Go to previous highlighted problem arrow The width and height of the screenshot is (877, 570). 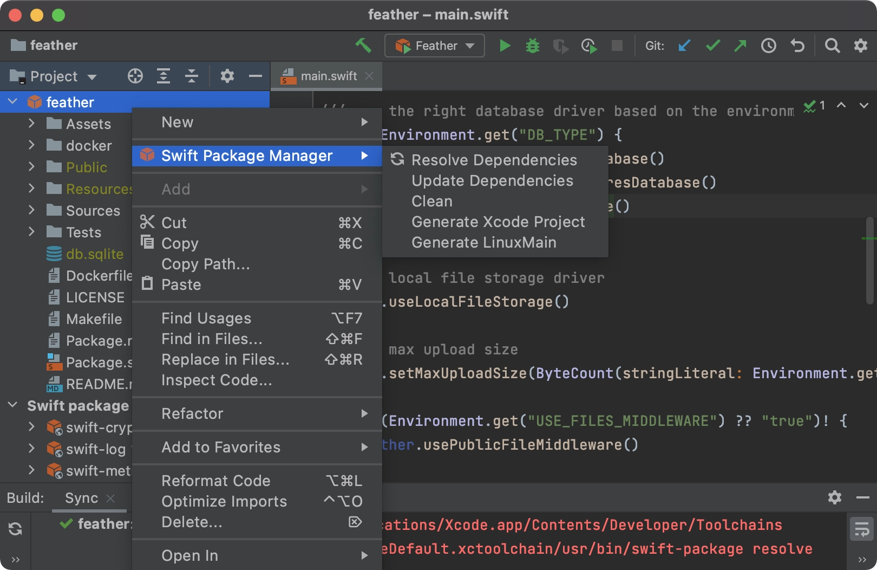pos(841,105)
